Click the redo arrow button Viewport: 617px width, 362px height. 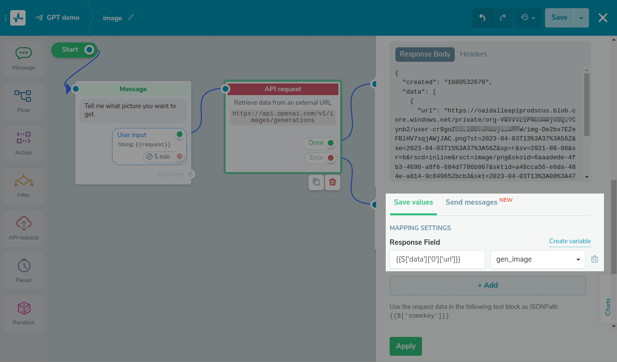(x=503, y=18)
